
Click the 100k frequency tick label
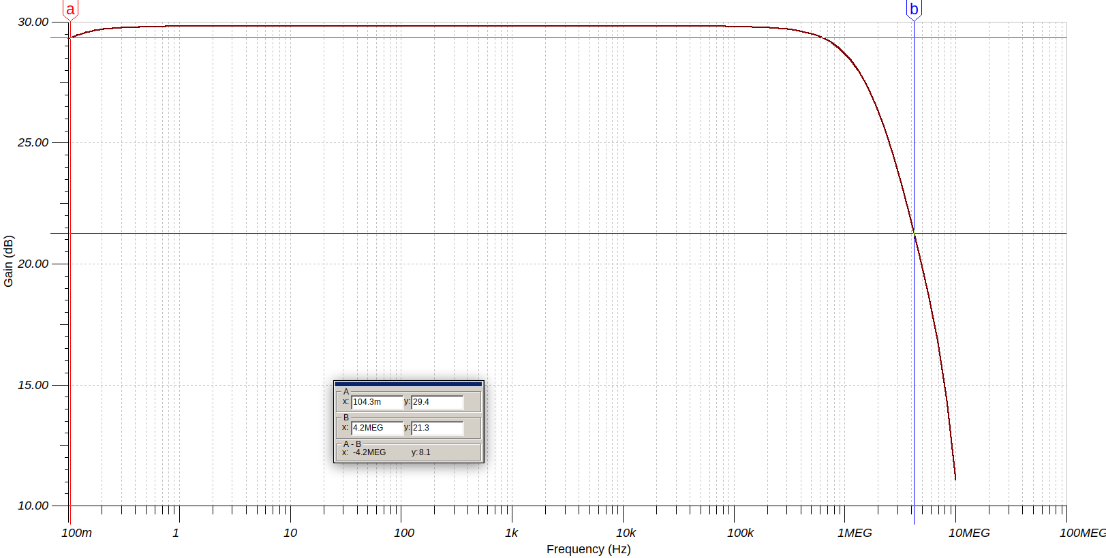740,533
